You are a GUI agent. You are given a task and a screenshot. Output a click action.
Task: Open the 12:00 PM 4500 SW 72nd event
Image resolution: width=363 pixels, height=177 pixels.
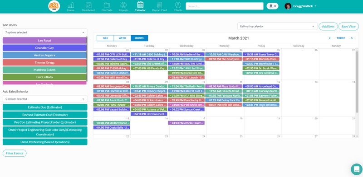186,64
